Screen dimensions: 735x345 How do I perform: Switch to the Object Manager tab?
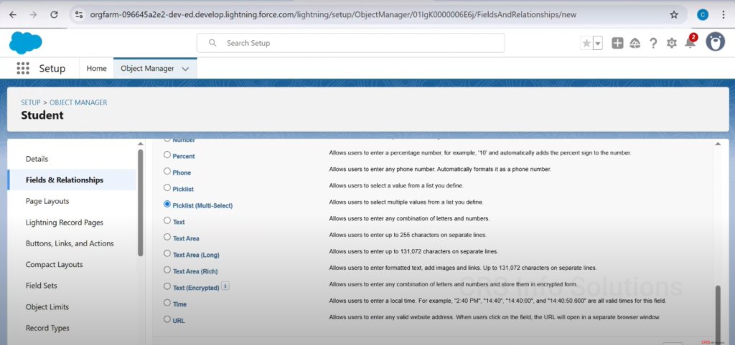(x=147, y=68)
